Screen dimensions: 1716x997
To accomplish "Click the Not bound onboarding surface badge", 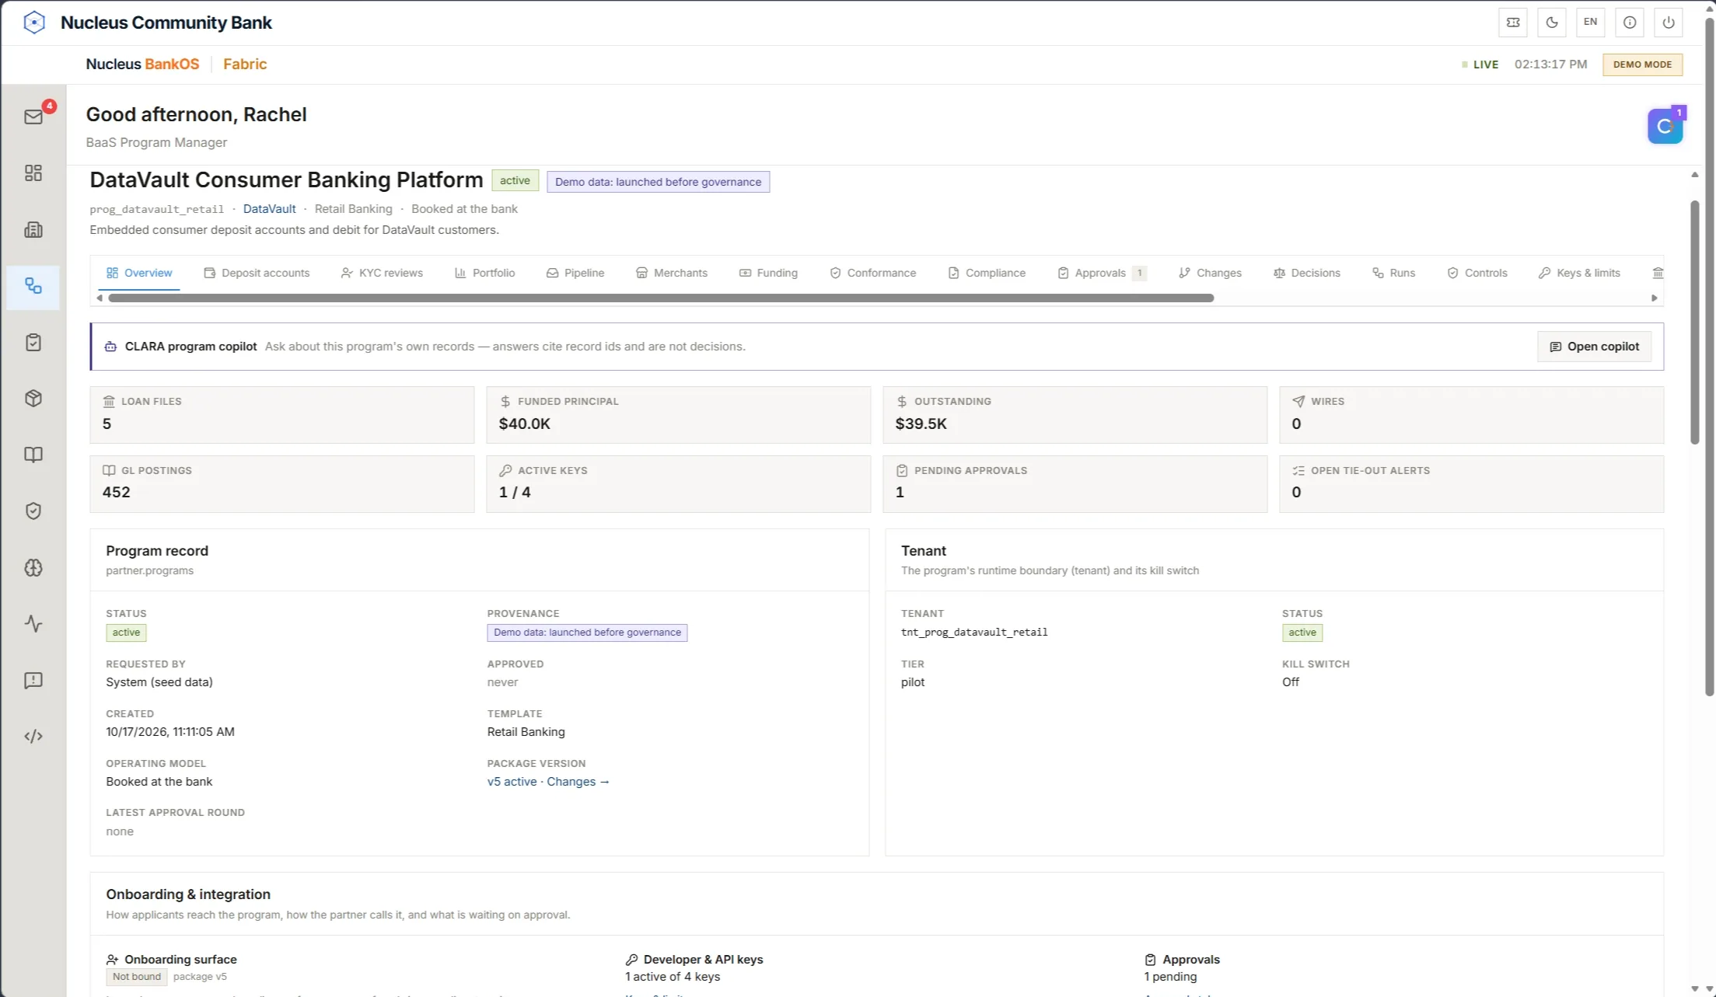I will (136, 977).
